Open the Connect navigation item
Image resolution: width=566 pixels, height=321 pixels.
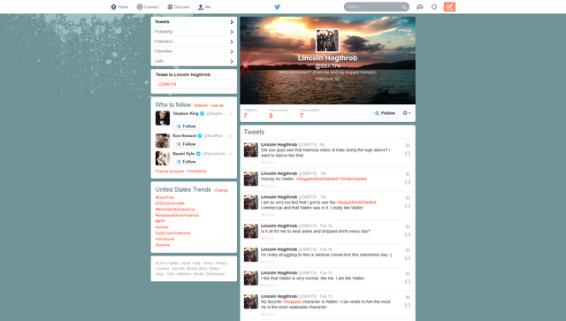point(148,7)
